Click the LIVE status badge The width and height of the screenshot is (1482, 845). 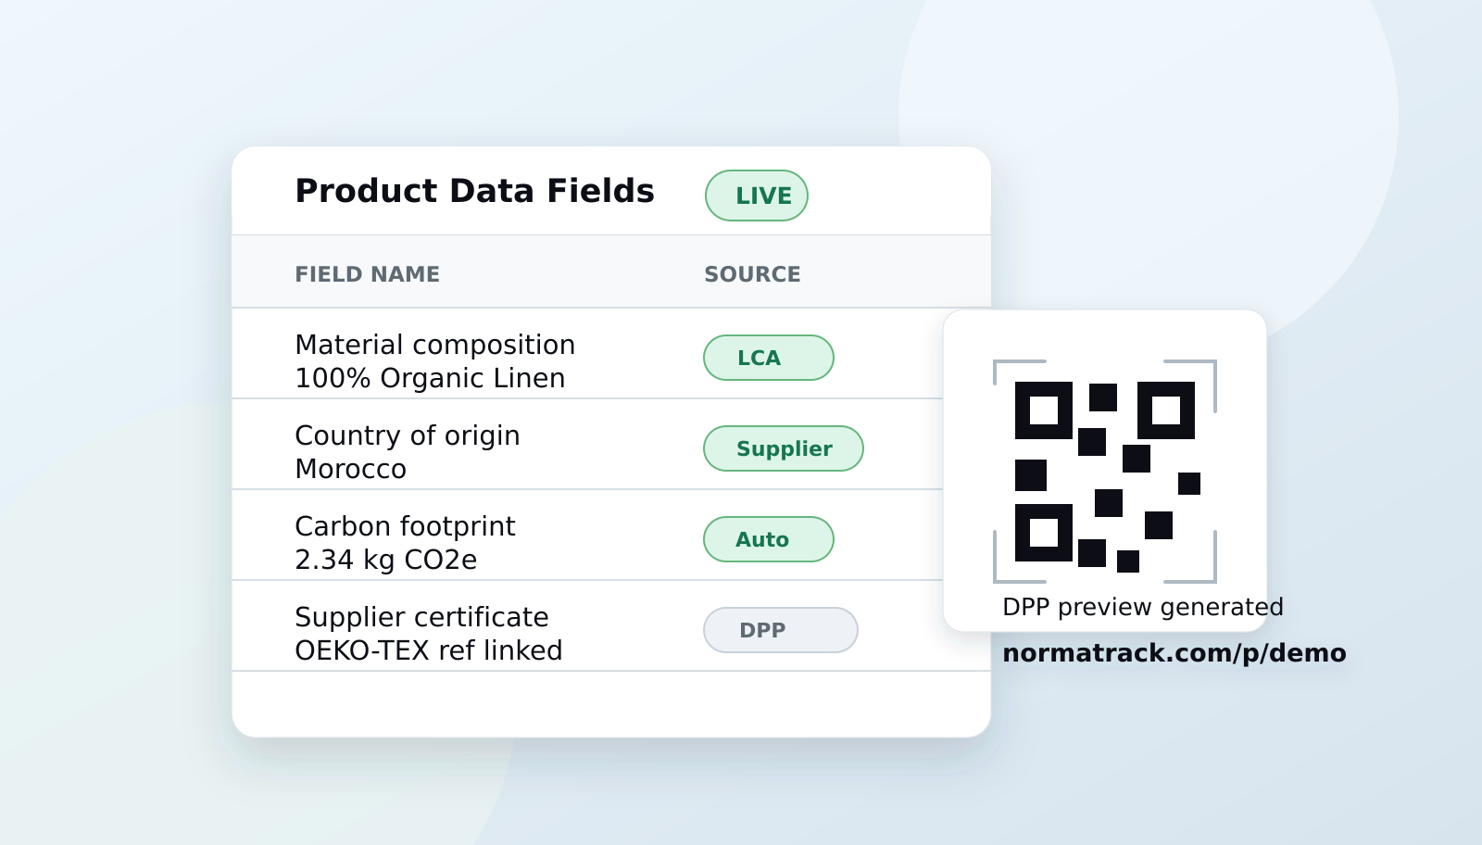pos(756,195)
